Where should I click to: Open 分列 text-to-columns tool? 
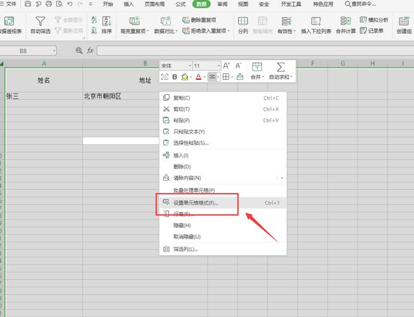243,25
